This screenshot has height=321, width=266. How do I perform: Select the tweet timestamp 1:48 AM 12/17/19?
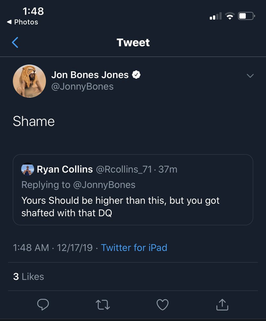point(53,247)
